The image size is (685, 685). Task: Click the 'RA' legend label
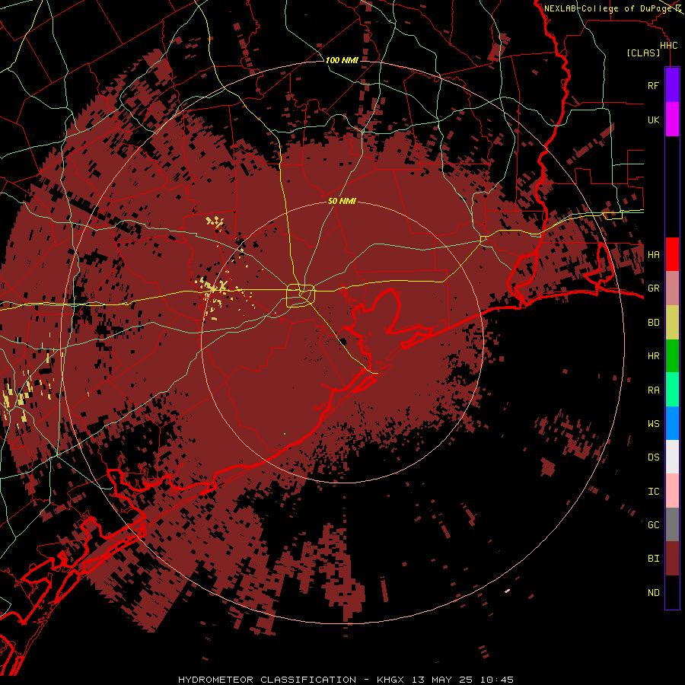point(653,390)
